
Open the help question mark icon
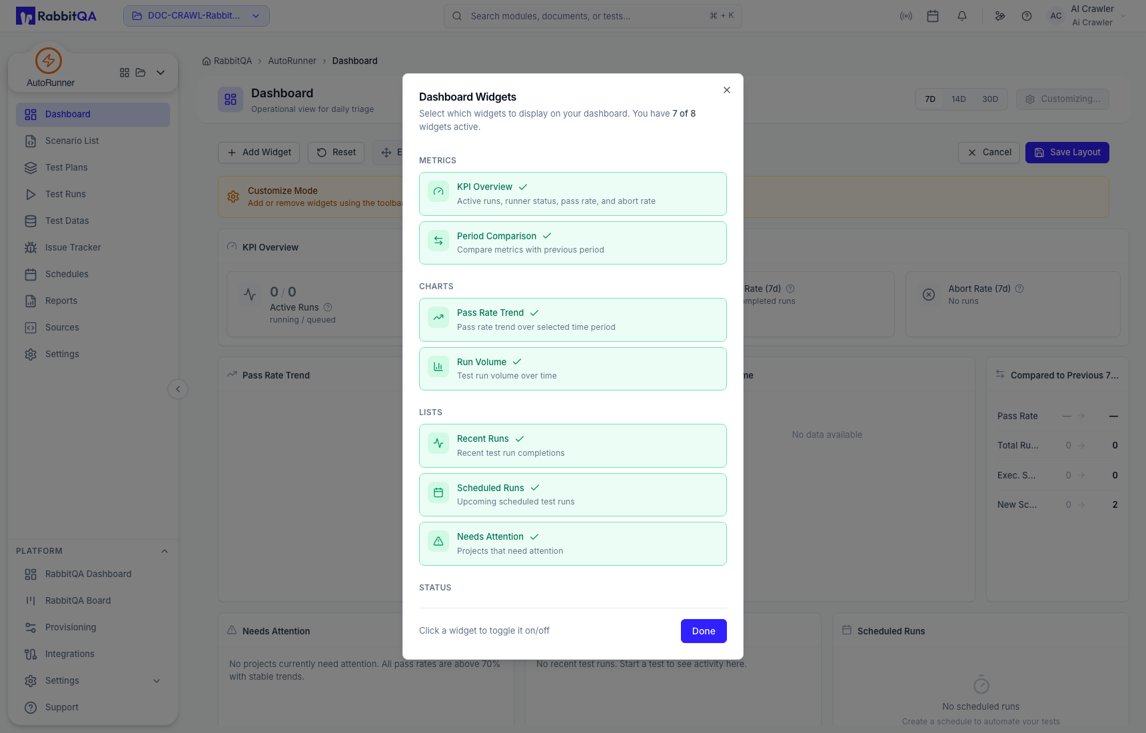(x=1027, y=16)
